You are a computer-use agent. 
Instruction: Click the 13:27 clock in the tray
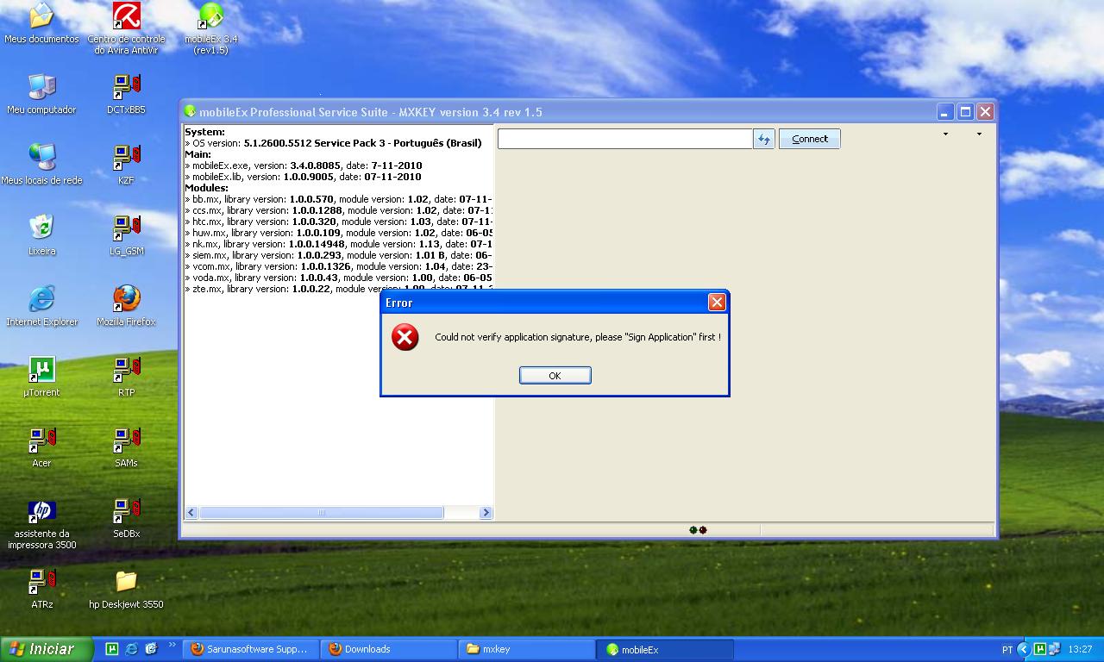tap(1080, 649)
